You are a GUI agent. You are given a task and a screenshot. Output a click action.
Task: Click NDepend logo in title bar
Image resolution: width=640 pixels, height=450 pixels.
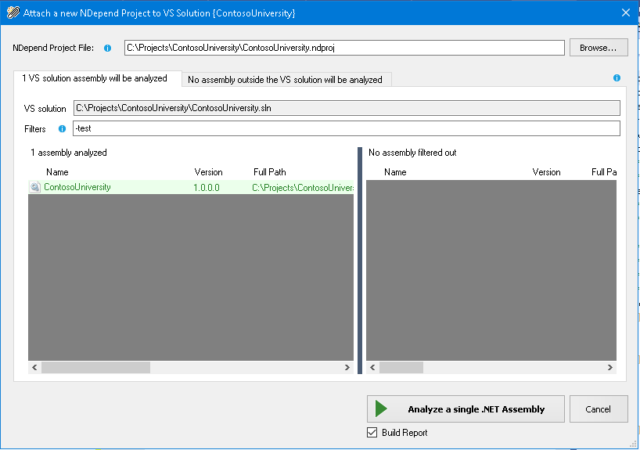[x=13, y=13]
